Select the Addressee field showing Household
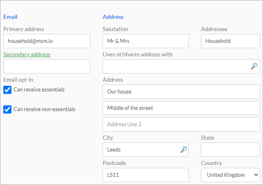This screenshot has height=185, width=263. pyautogui.click(x=230, y=41)
